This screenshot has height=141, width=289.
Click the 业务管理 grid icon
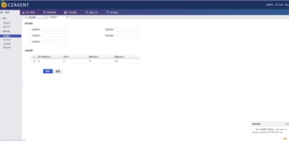tap(65, 12)
